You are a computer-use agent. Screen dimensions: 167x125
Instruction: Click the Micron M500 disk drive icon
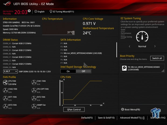click(124, 68)
